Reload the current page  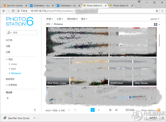point(13,11)
